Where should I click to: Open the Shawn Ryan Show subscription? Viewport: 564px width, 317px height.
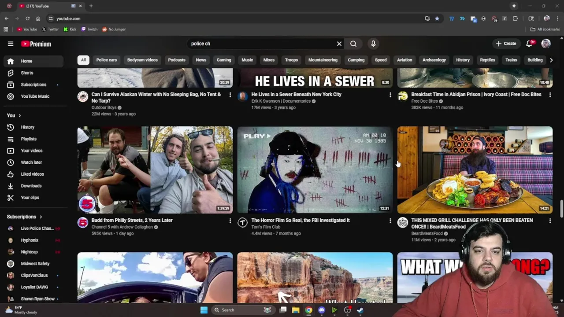point(33,299)
